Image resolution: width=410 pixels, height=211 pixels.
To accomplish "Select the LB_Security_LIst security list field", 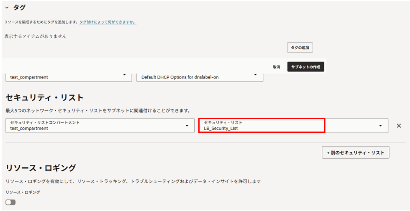I will [x=261, y=125].
